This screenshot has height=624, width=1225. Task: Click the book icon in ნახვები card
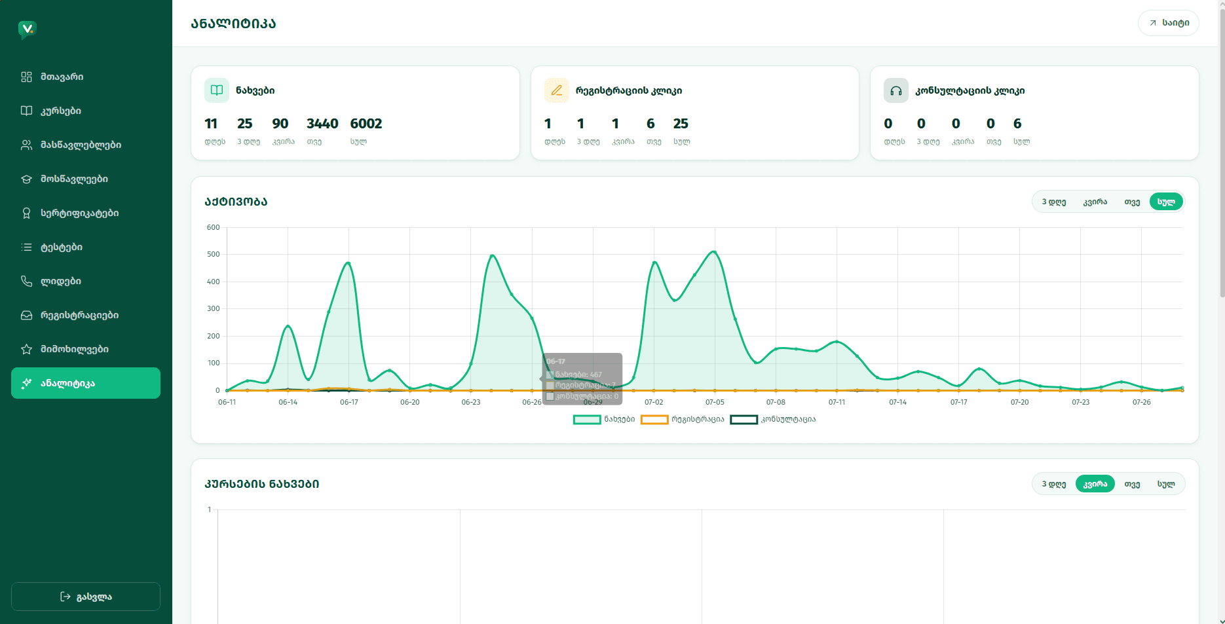[x=217, y=90]
